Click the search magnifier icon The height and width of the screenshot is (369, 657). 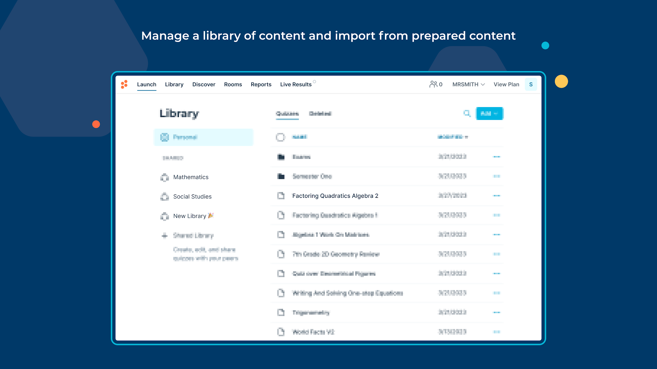click(467, 113)
